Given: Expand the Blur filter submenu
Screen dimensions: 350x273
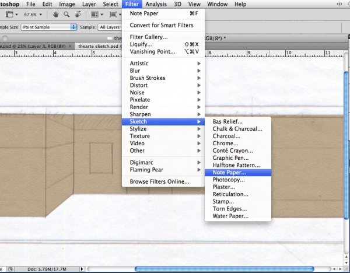Looking at the screenshot, I should 163,71.
